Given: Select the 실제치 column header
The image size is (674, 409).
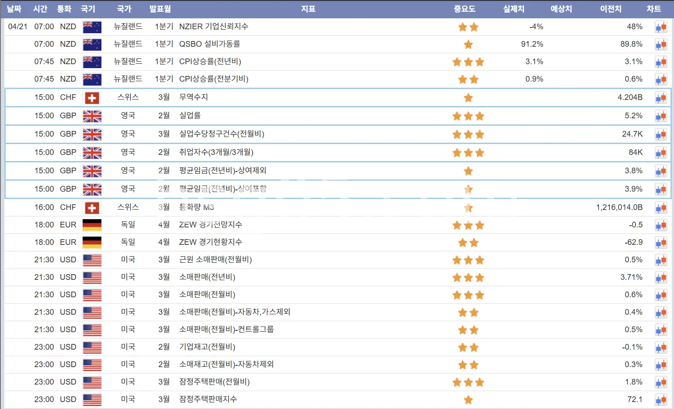Looking at the screenshot, I should pyautogui.click(x=514, y=9).
